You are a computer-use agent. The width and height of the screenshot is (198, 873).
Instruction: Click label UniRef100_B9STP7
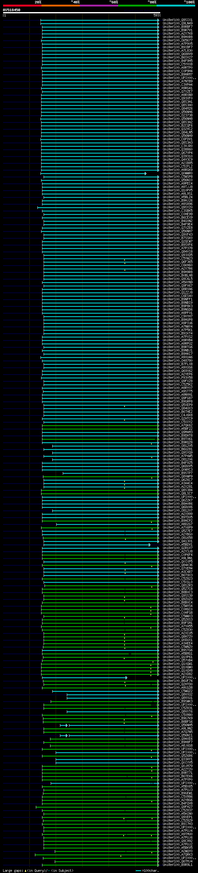pos(177,473)
